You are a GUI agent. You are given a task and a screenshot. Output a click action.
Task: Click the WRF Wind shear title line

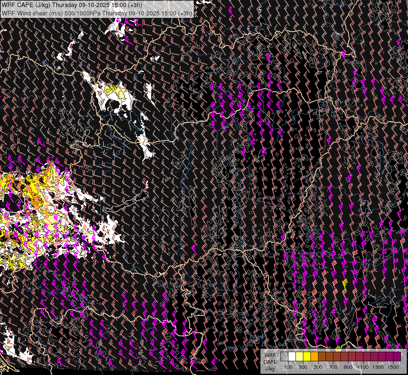pyautogui.click(x=97, y=13)
